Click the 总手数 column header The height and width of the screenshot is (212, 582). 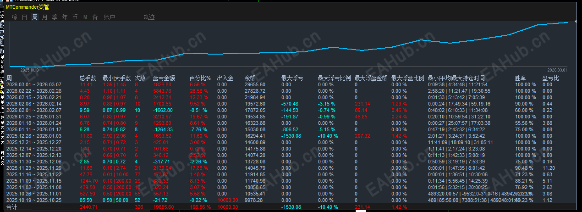pos(88,78)
